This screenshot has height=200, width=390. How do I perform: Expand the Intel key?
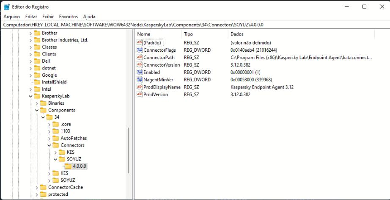pos(30,89)
